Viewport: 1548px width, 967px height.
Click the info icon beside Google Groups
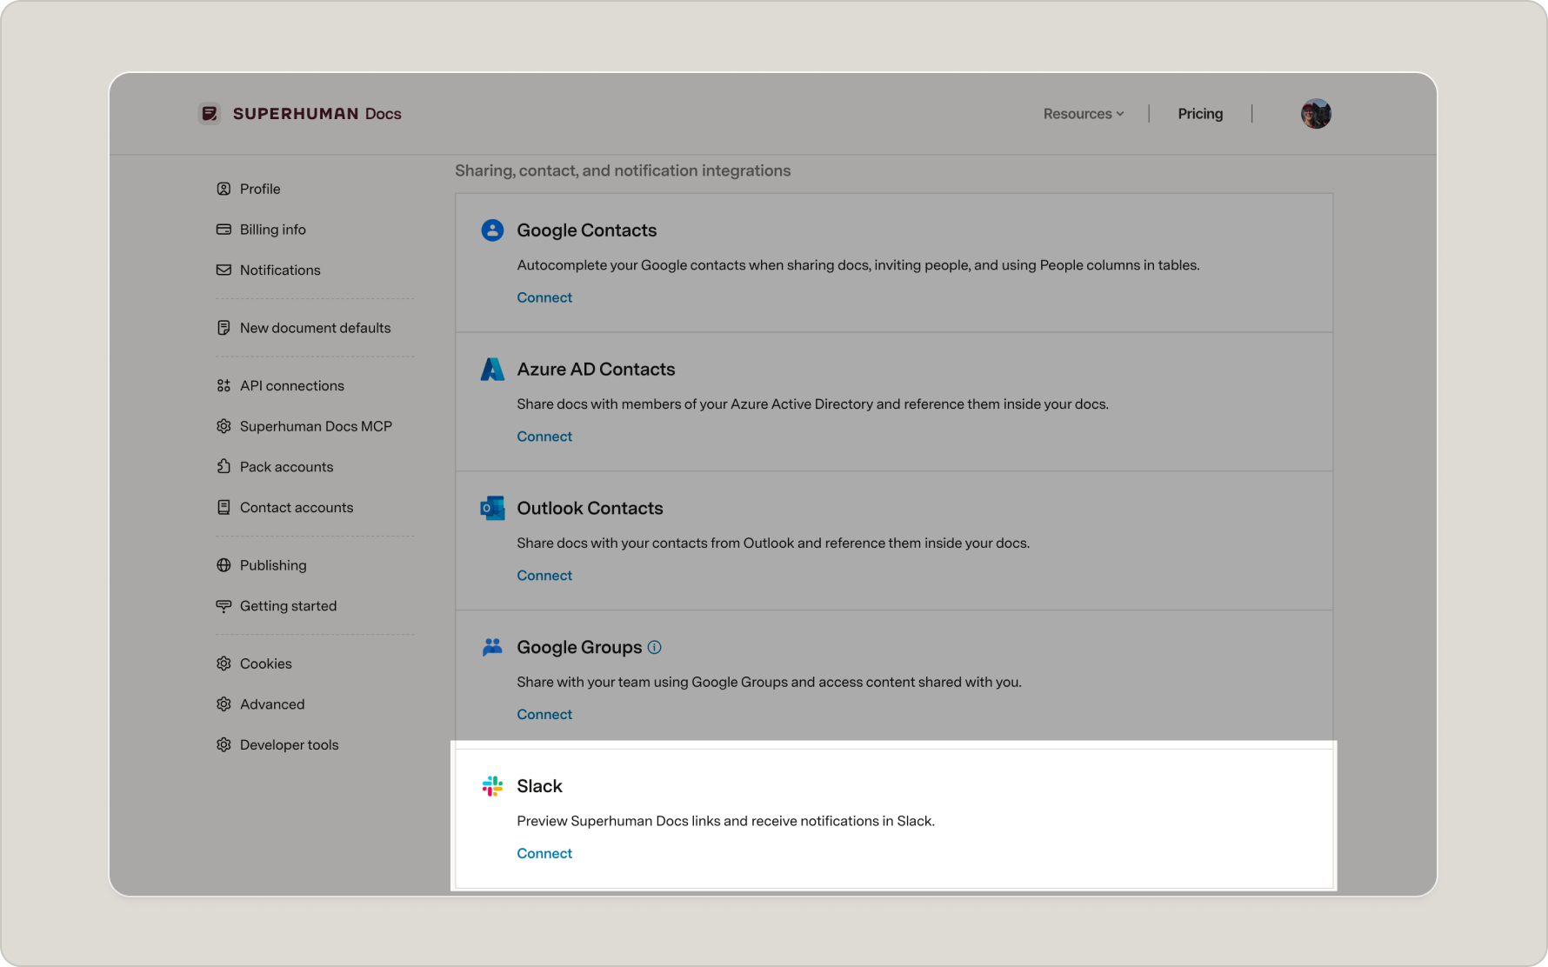655,647
